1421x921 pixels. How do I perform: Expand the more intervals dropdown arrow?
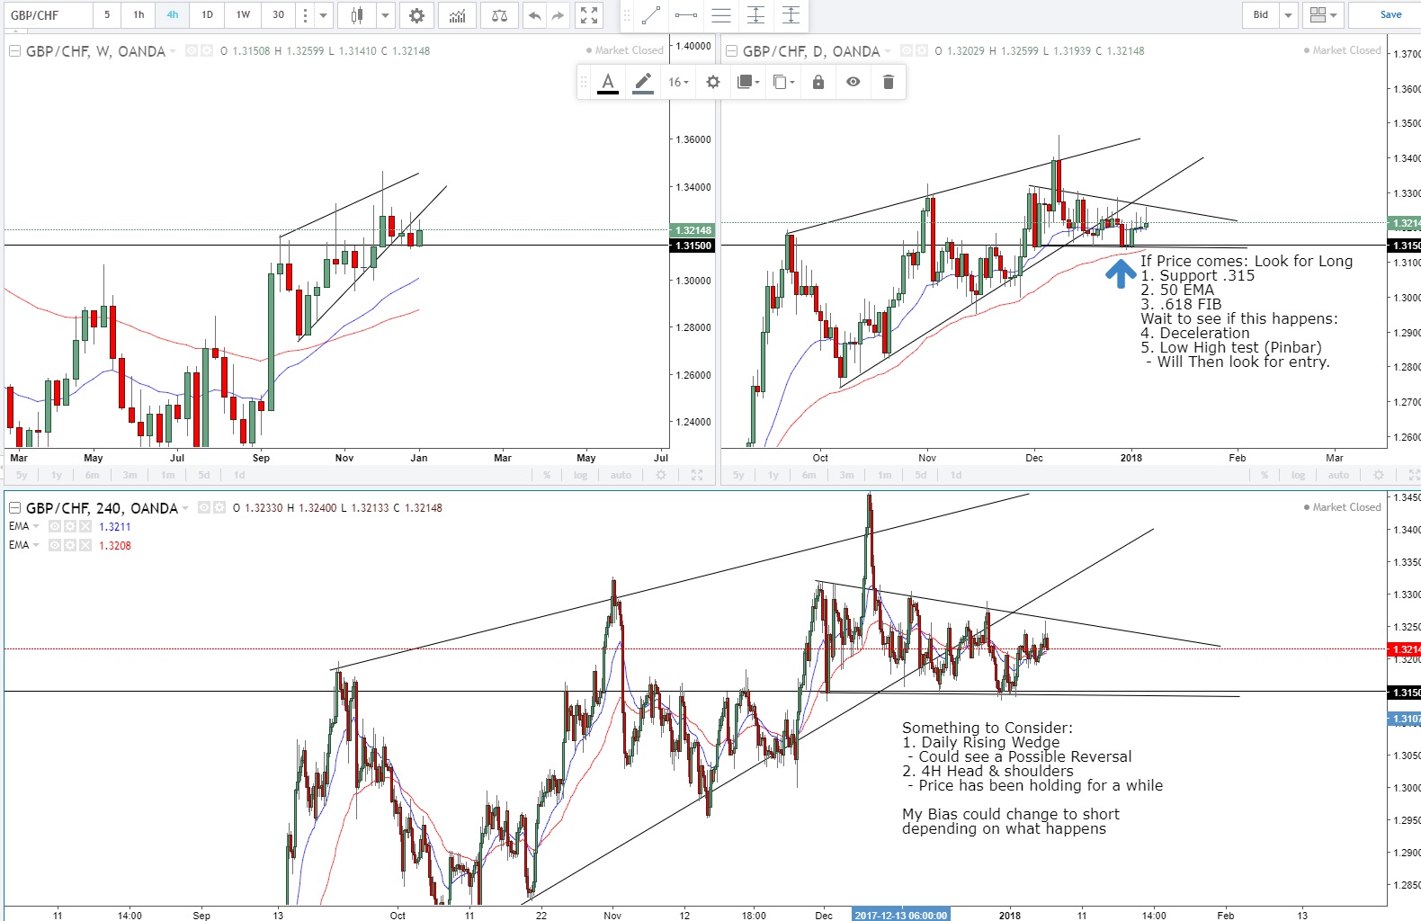(323, 15)
